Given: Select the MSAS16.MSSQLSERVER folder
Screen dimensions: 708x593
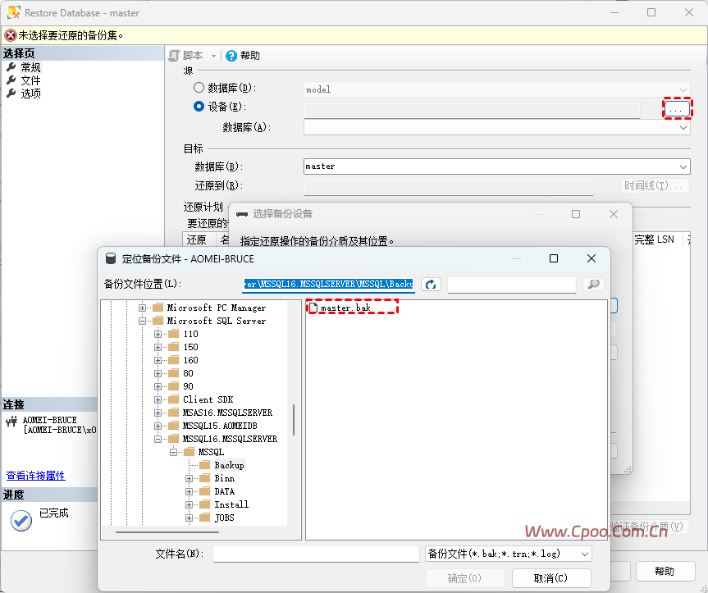Looking at the screenshot, I should [x=227, y=413].
